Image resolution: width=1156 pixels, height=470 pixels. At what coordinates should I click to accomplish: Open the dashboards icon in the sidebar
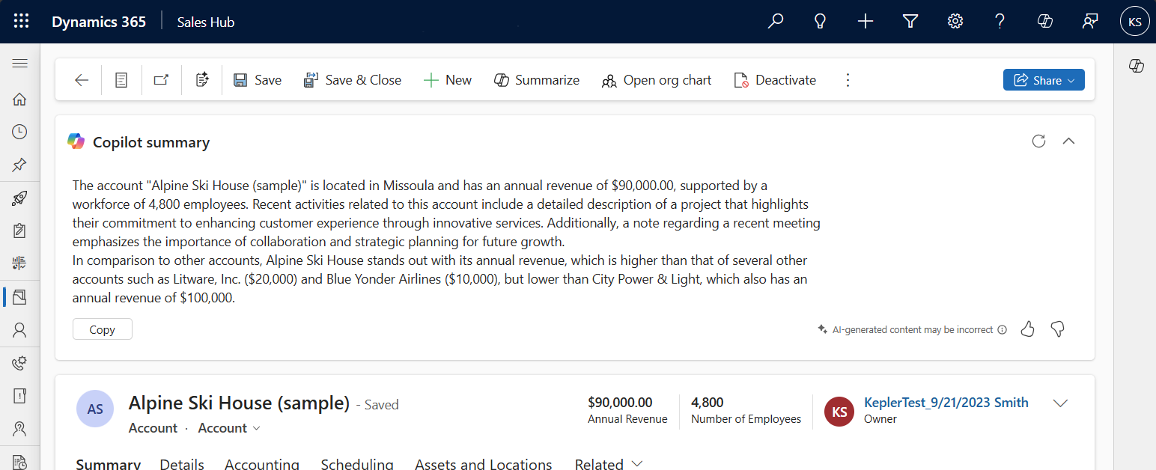20,263
